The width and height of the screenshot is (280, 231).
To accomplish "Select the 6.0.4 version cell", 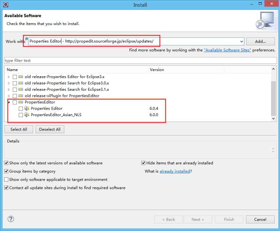I will [154, 109].
